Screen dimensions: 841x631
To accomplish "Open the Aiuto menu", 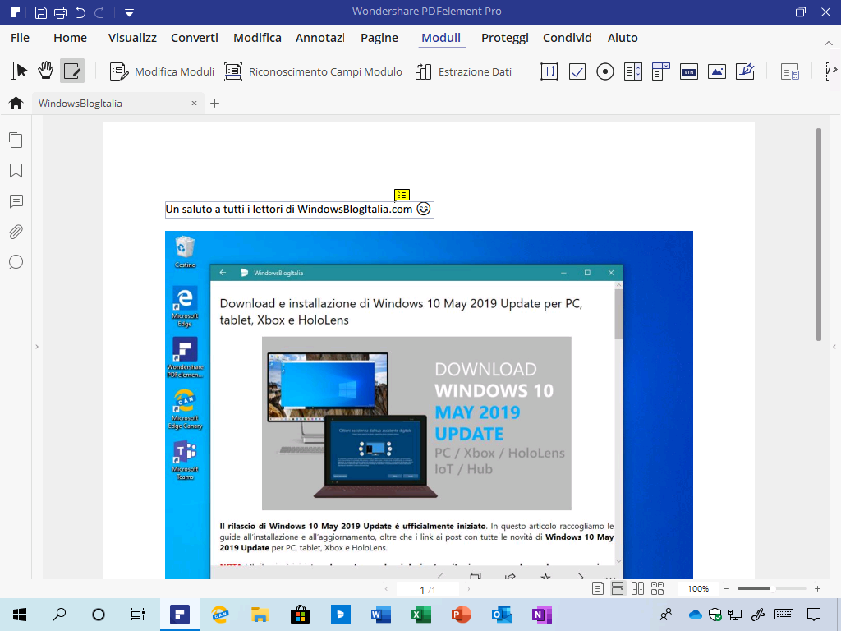I will pyautogui.click(x=623, y=38).
